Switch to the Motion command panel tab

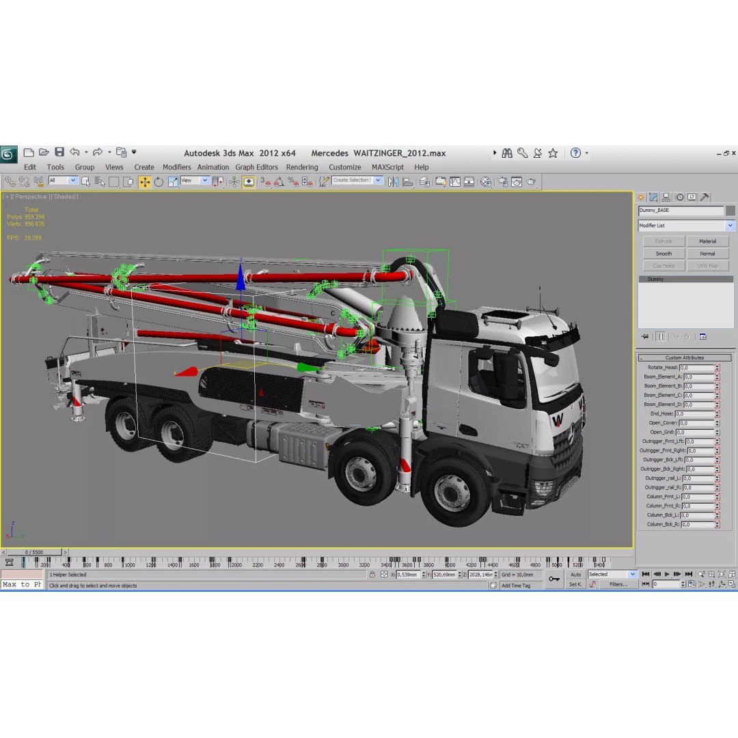[x=679, y=197]
